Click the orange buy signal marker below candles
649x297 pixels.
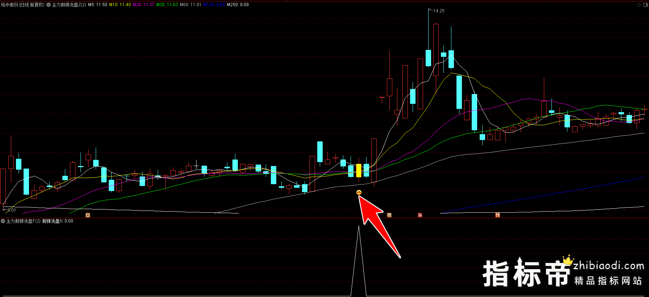tap(359, 192)
